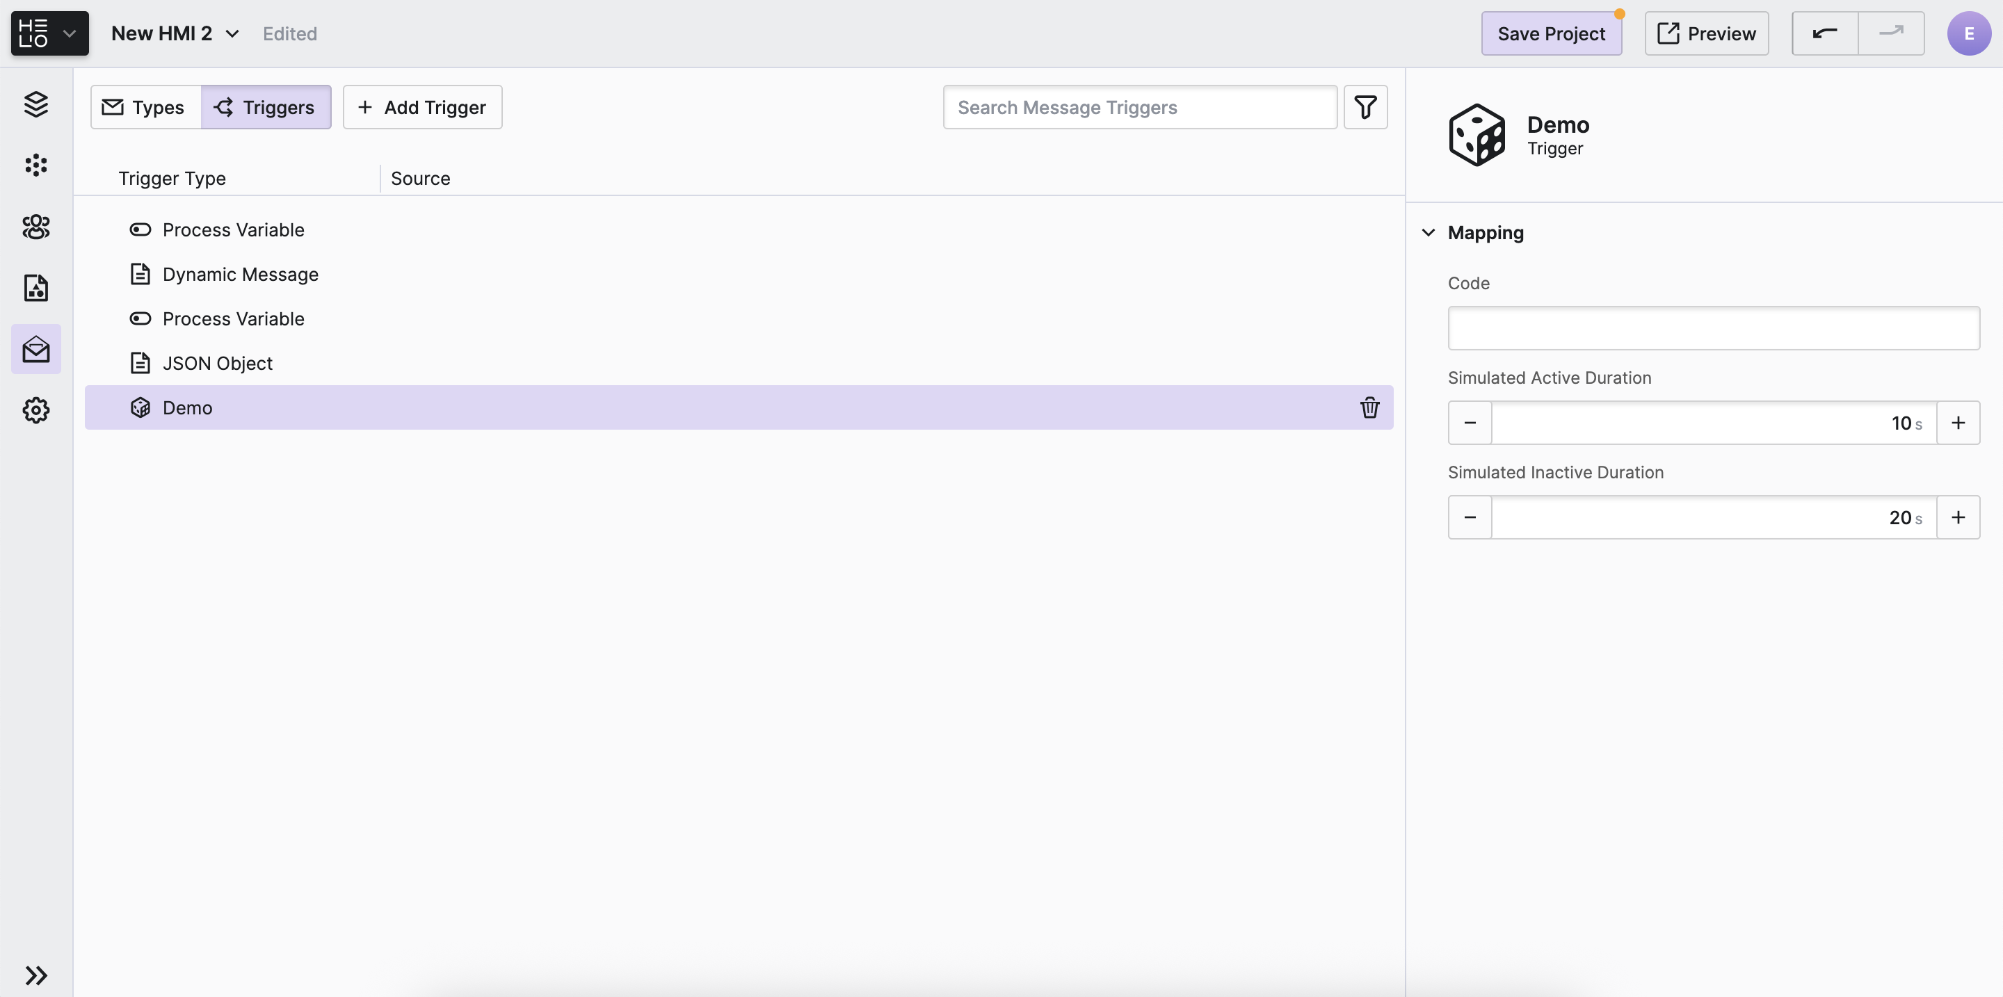The width and height of the screenshot is (2003, 997).
Task: Increase Simulated Active Duration with the plus button
Action: [x=1957, y=423]
